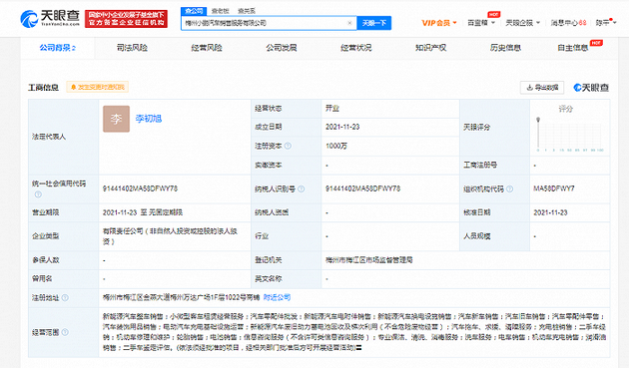Expand the 天眼企服 menu
The image size is (629, 368).
(523, 23)
